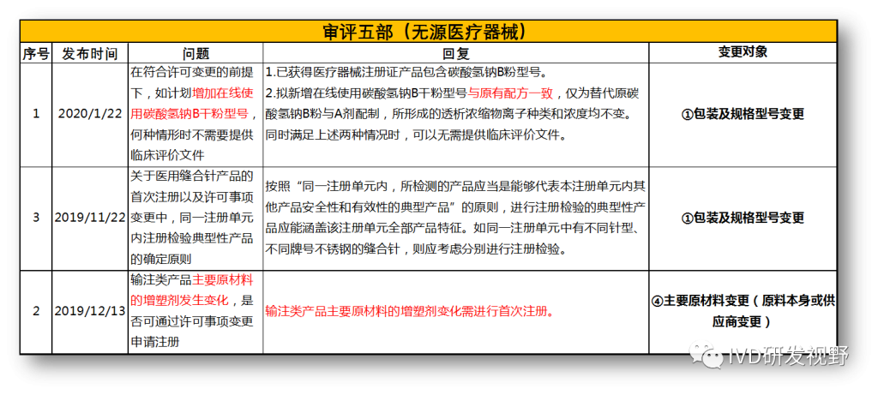Select the ④主要原材料变更 cell
This screenshot has height=395, width=878.
coord(742,311)
